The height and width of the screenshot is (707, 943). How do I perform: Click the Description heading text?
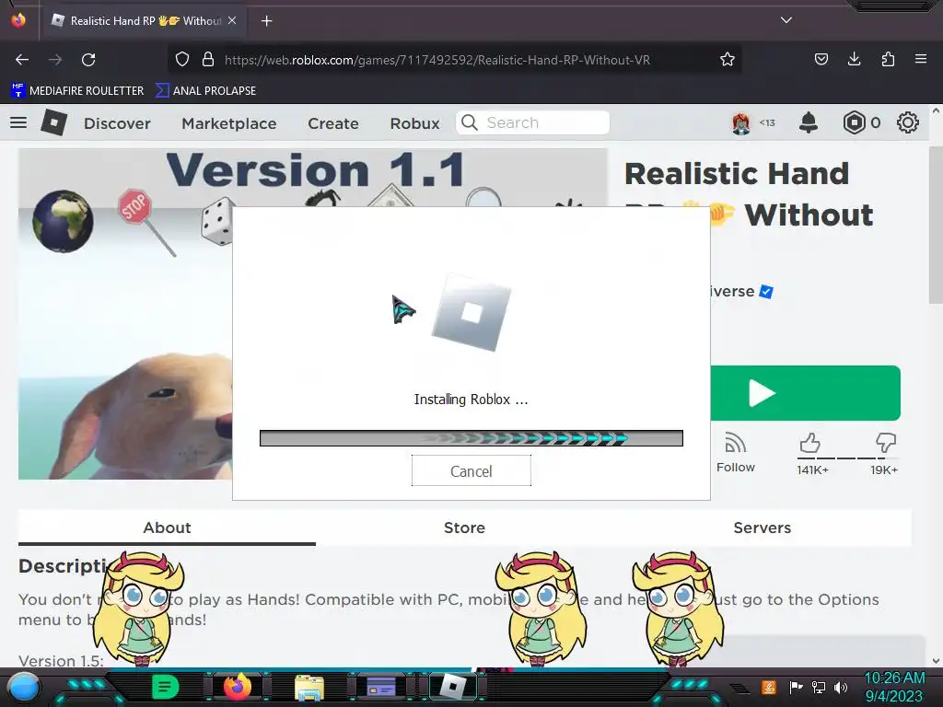[63, 566]
